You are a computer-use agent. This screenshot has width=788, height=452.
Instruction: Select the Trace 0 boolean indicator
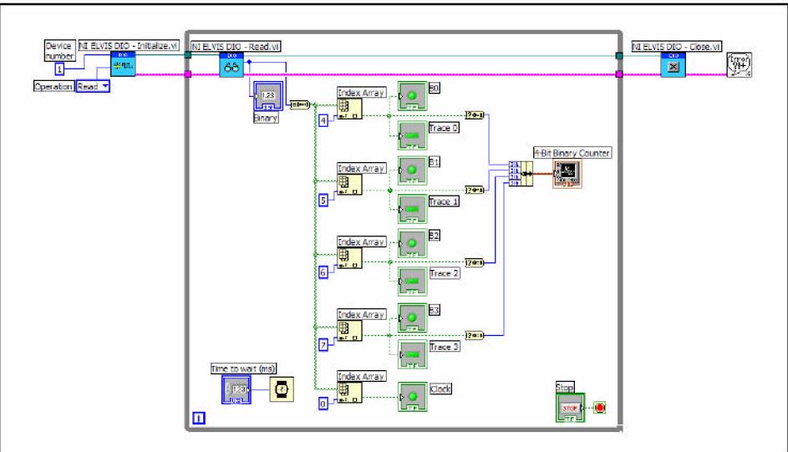413,134
